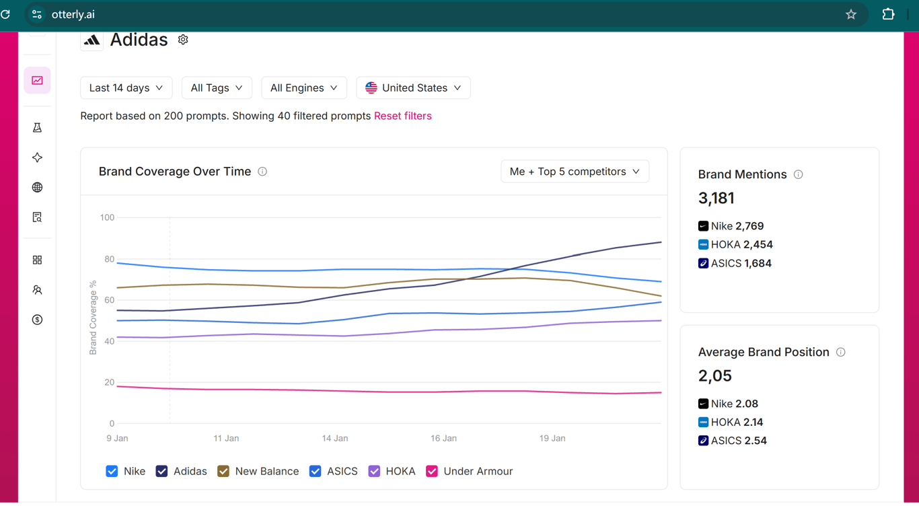Viewport: 919px width, 508px height.
Task: Open the users icon in sidebar
Action: (37, 290)
